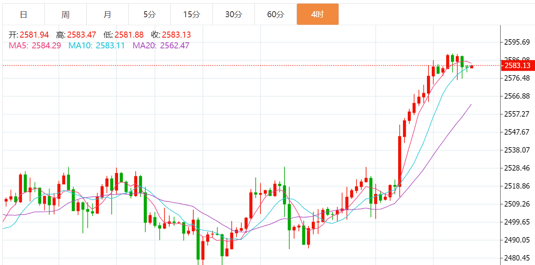Switch to the 日 daily chart tab

24,15
